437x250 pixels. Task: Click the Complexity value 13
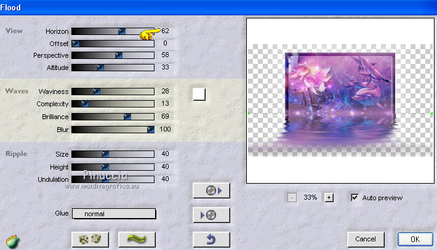(x=165, y=103)
